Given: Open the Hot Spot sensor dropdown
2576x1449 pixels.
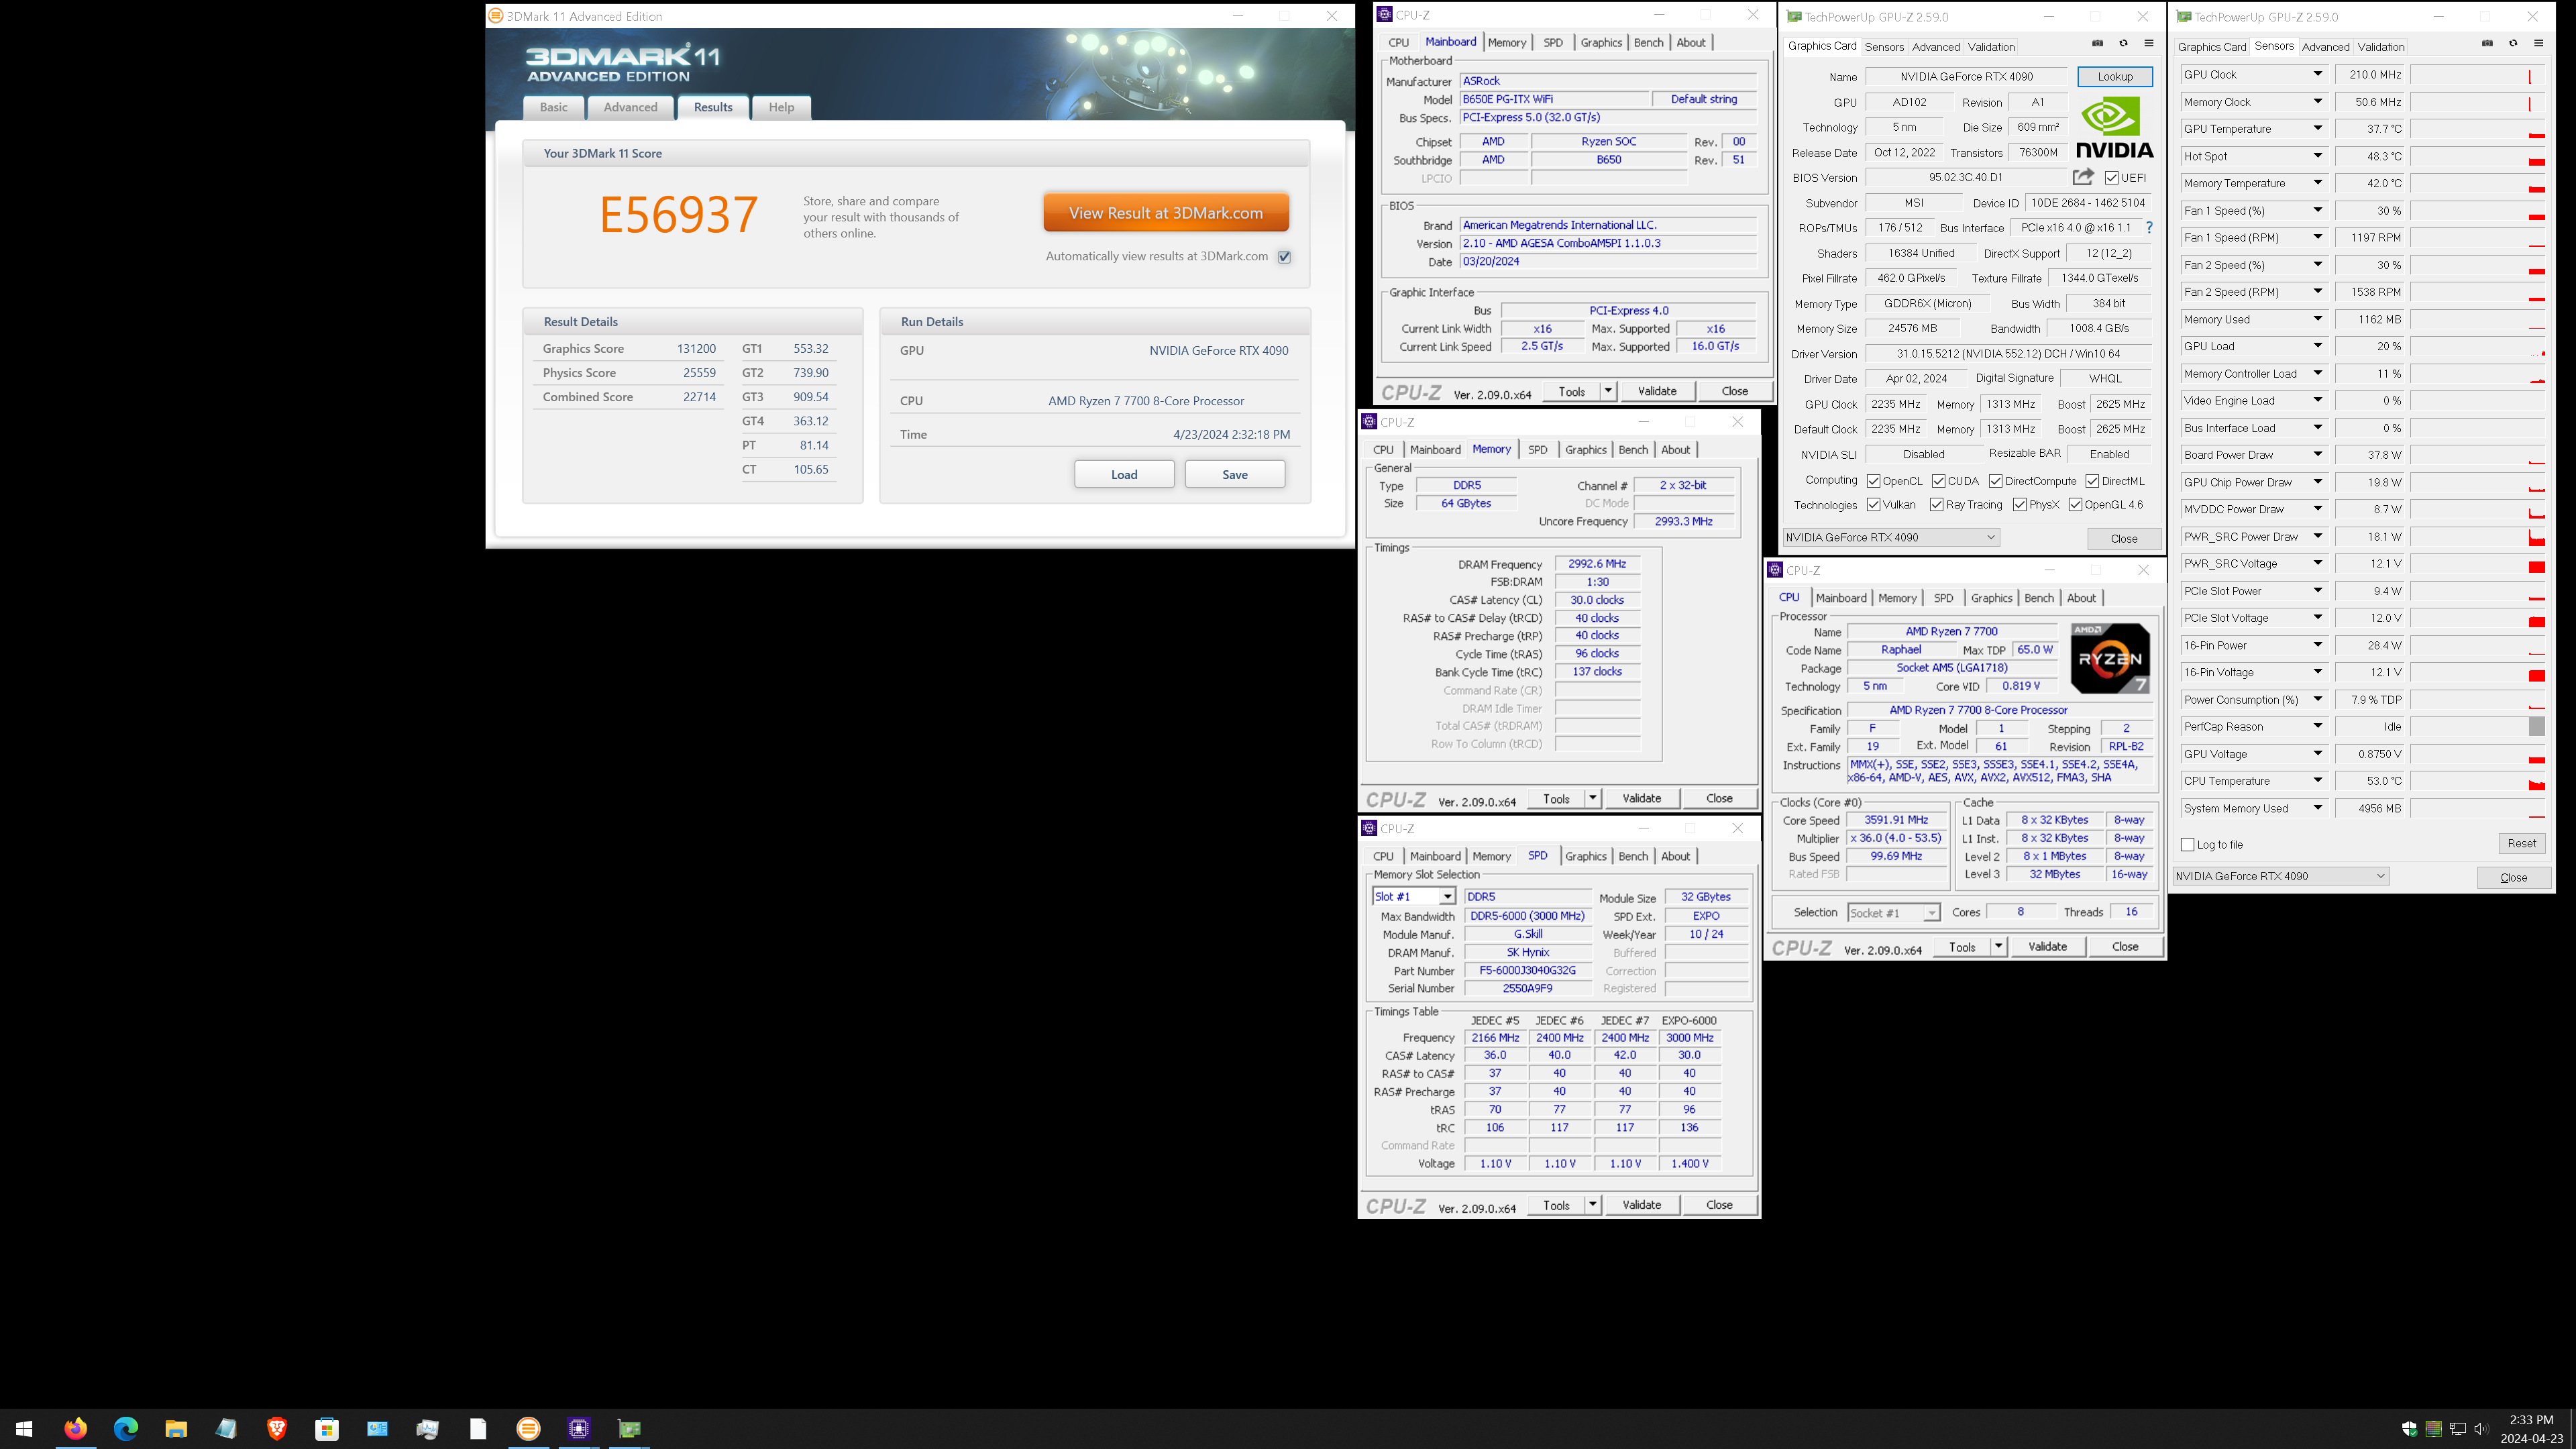Looking at the screenshot, I should [2317, 156].
